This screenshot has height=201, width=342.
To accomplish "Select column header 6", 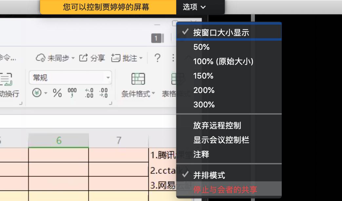I will 58,140.
